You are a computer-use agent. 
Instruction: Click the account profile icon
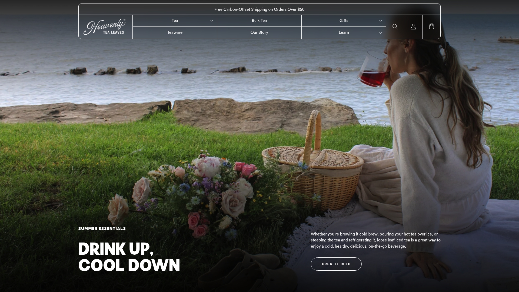click(413, 27)
